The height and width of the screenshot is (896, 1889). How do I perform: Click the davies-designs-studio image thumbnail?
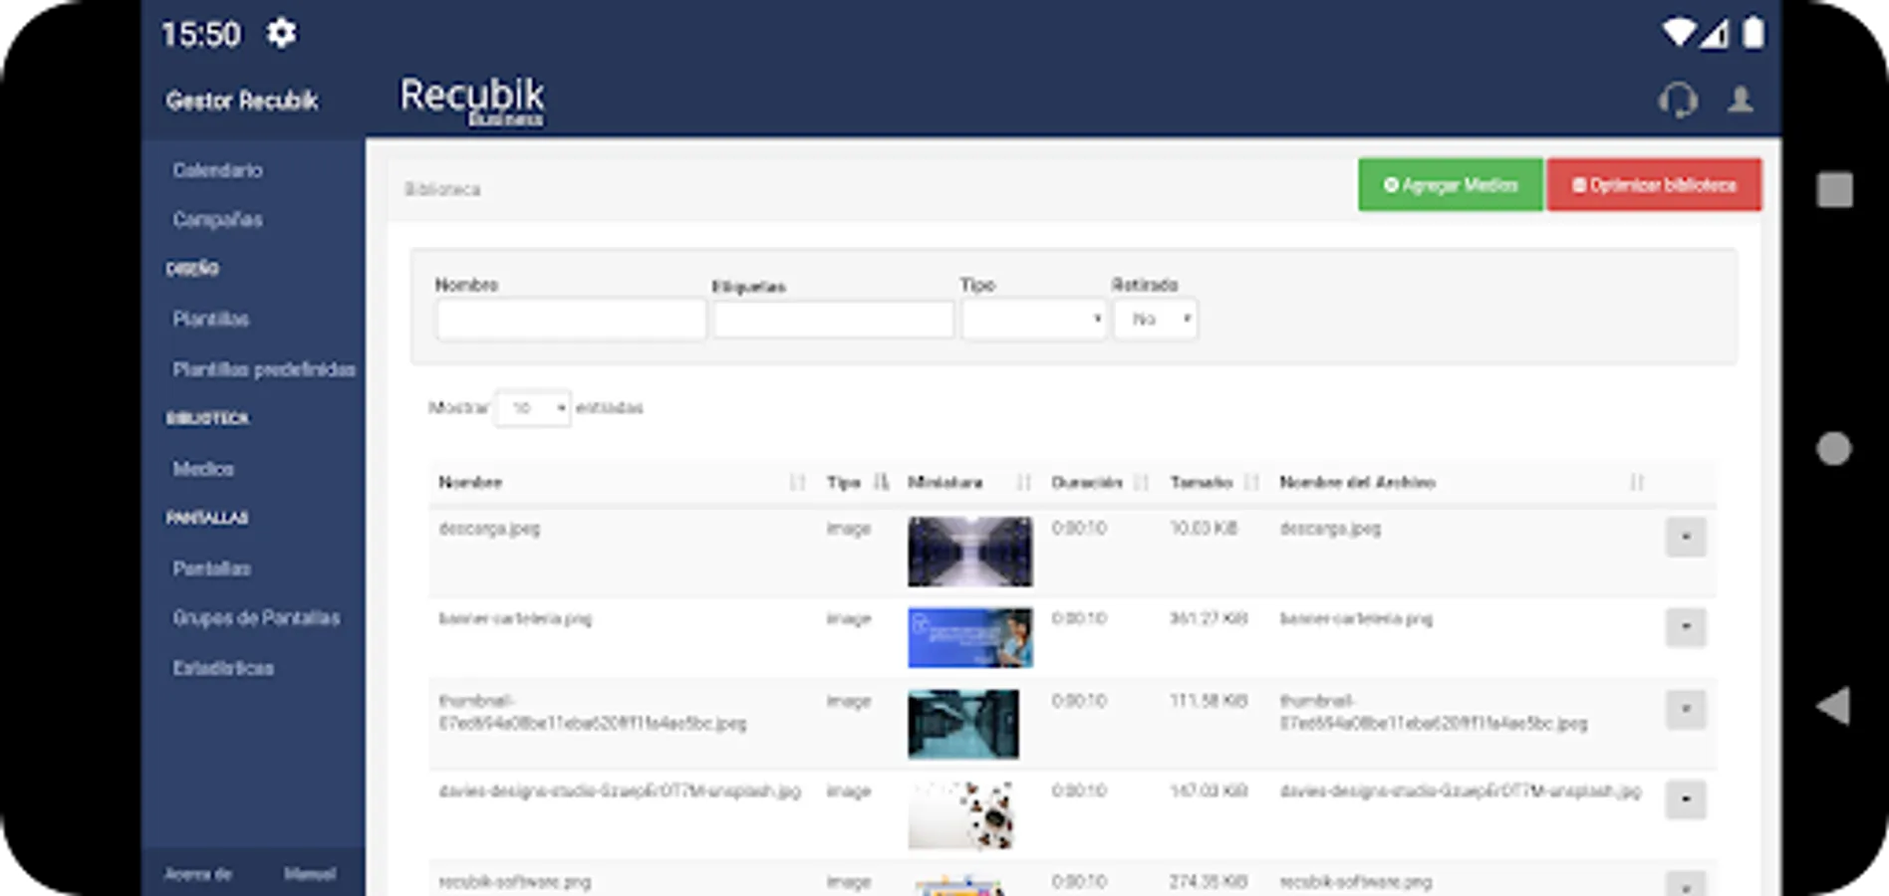tap(961, 814)
